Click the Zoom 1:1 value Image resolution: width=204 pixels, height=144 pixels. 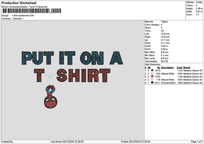(x=197, y=15)
